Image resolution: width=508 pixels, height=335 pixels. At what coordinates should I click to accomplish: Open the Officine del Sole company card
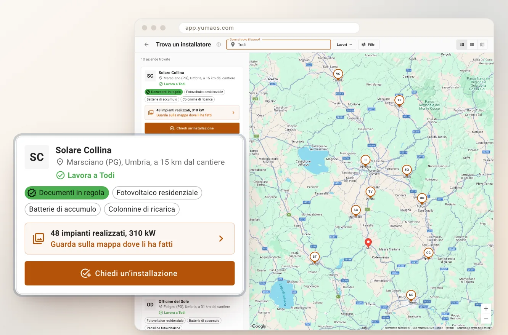pyautogui.click(x=192, y=313)
